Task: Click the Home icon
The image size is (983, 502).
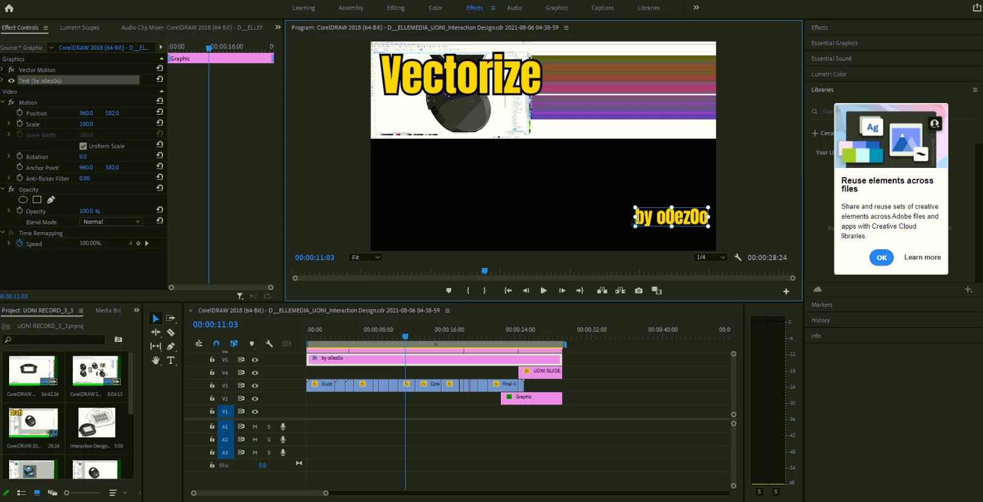Action: coord(9,8)
